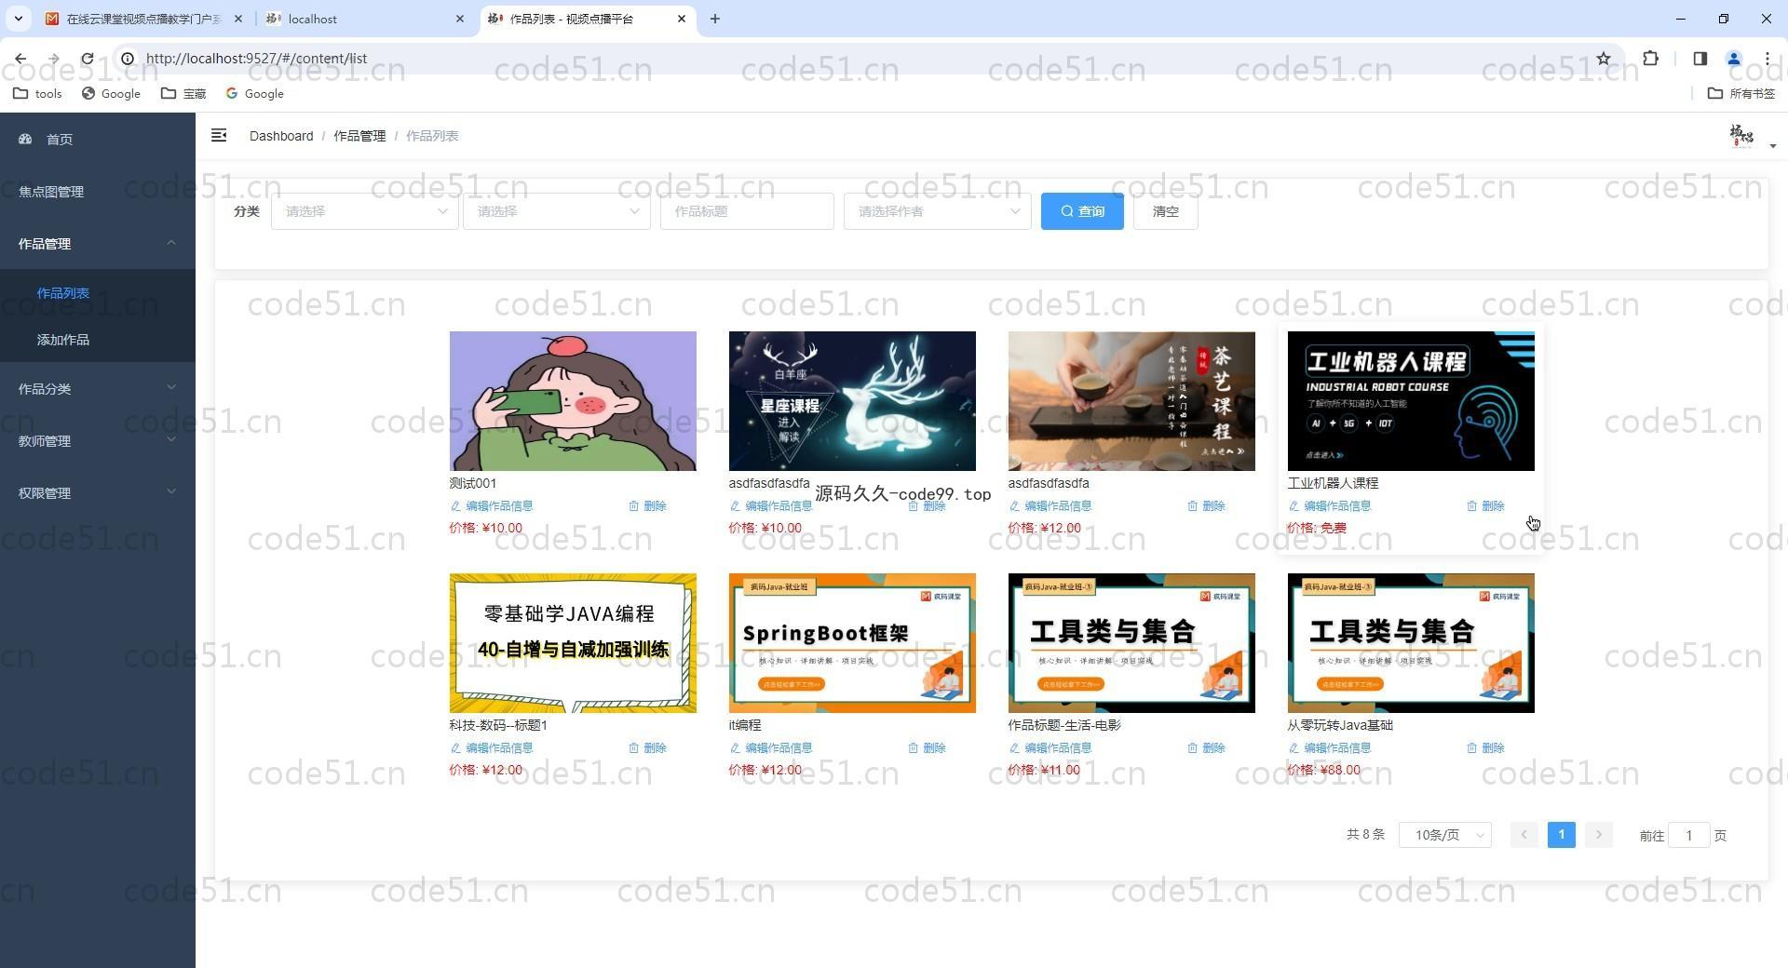
Task: Close the 在线云课堂 tab
Action: [237, 19]
